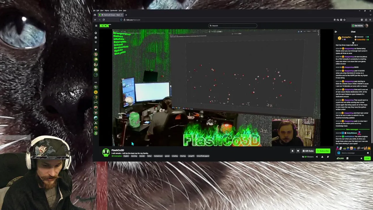Click the green Subscribe button
This screenshot has width=373, height=210.
(323, 151)
